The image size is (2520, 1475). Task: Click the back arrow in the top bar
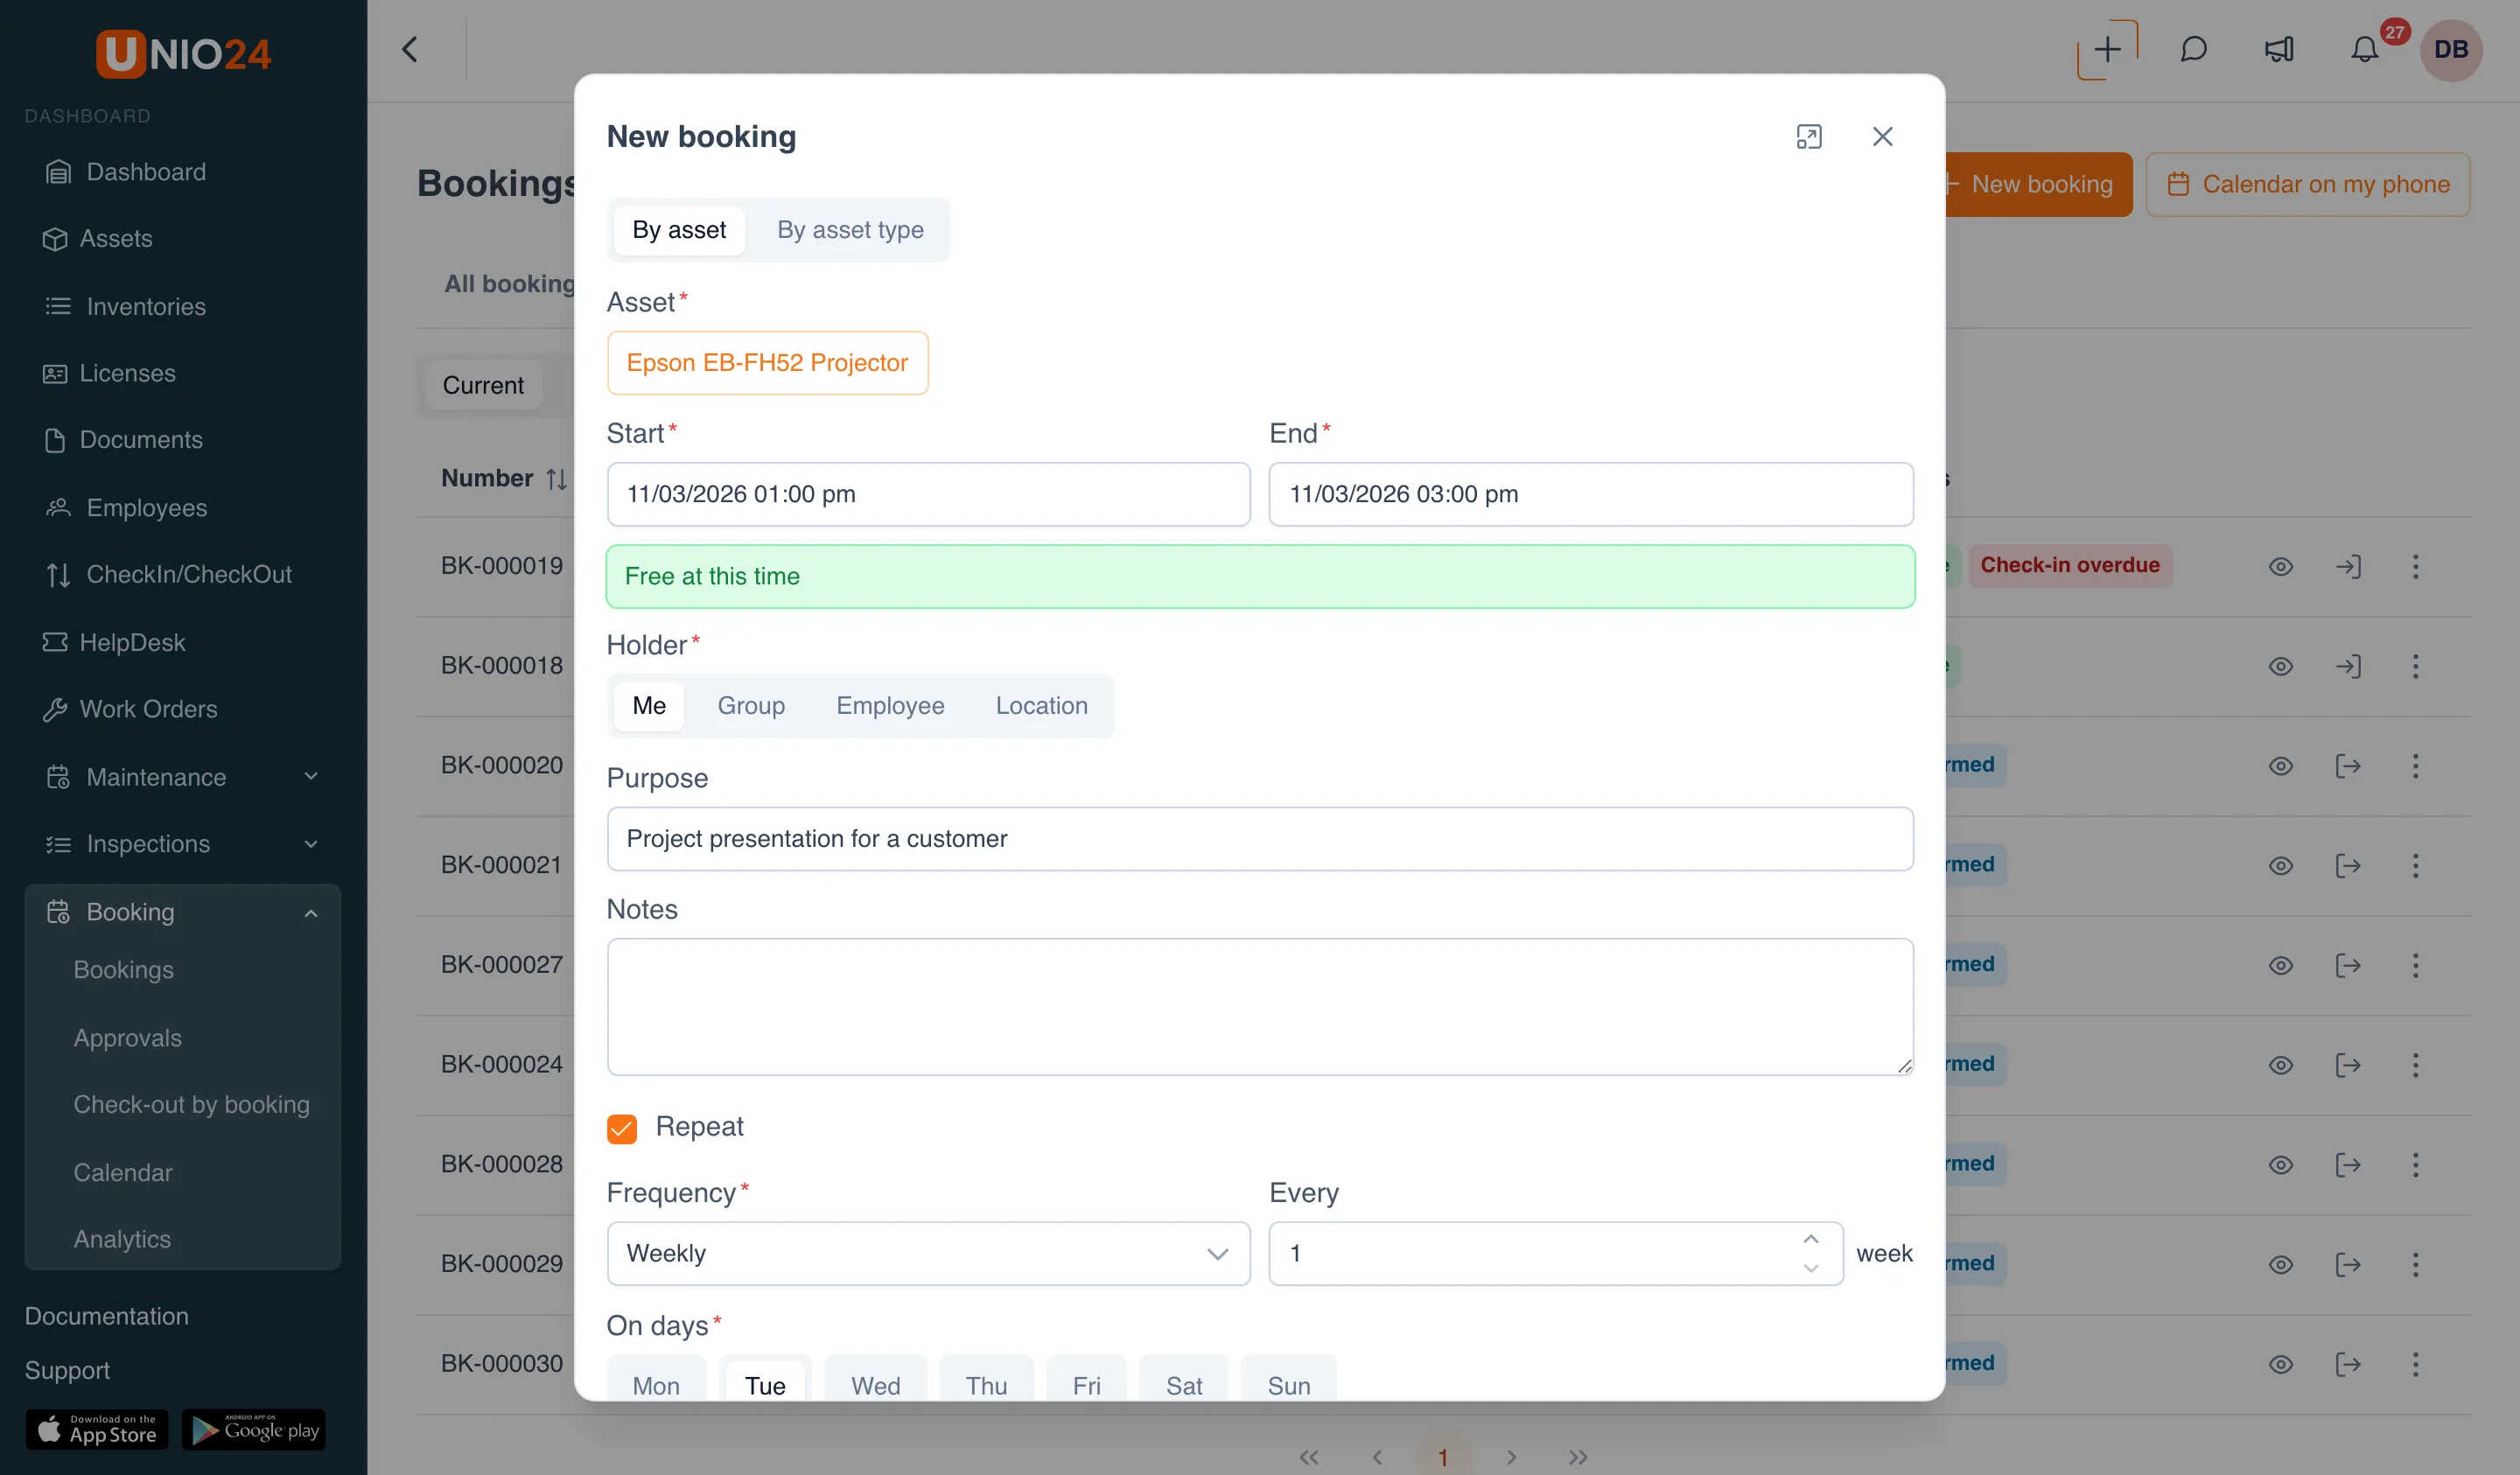click(x=410, y=49)
